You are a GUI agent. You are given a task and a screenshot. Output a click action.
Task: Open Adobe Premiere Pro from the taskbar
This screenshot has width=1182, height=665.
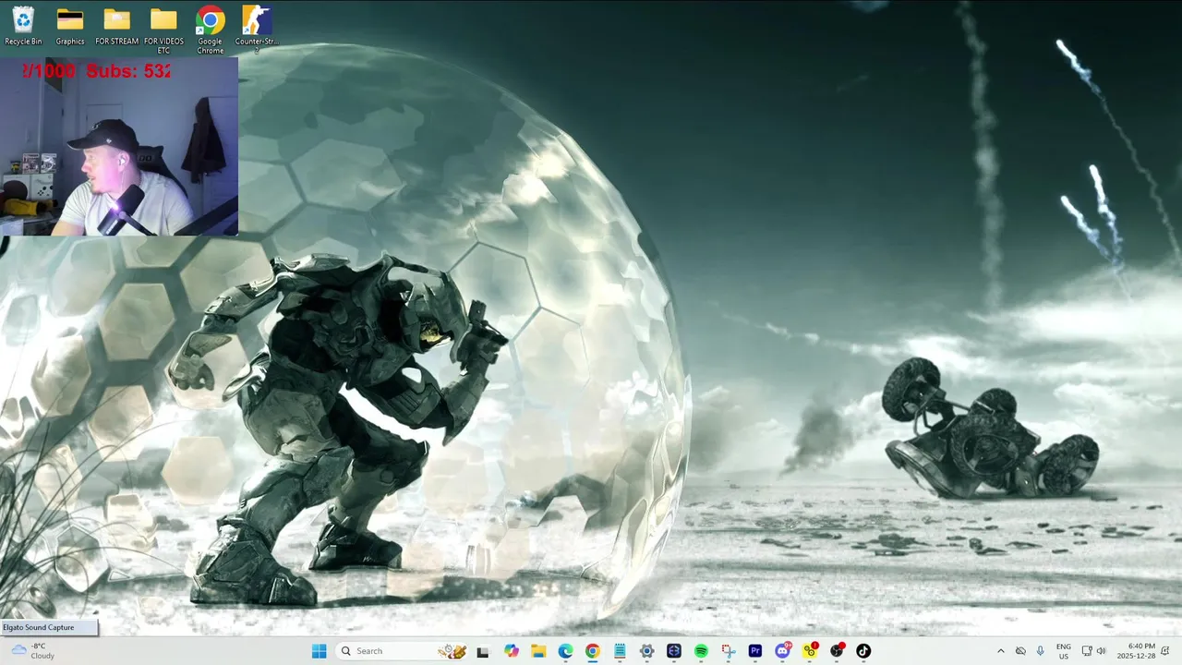(x=755, y=651)
